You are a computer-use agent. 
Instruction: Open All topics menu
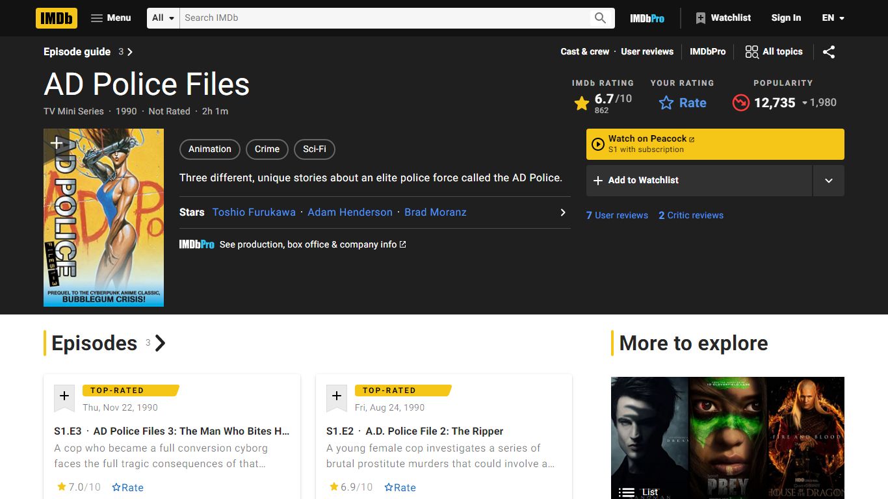tap(774, 52)
